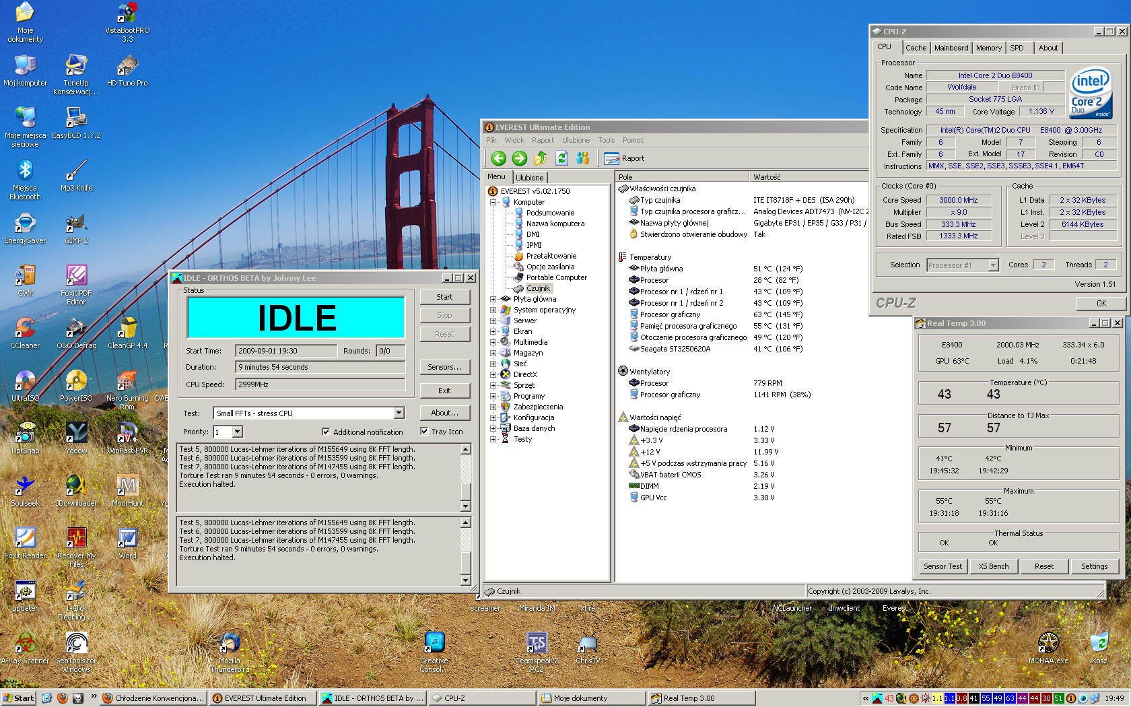Open the Teamspeak 2 RC2 desktop icon
The width and height of the screenshot is (1131, 707).
click(537, 652)
